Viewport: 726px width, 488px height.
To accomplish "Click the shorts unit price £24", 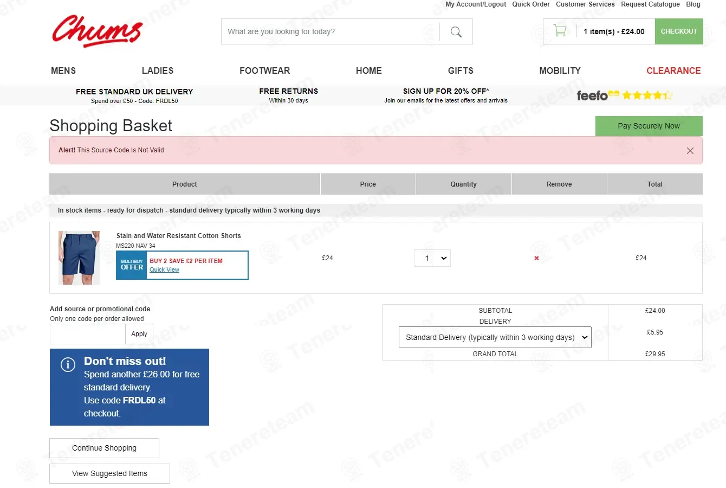I will 327,258.
